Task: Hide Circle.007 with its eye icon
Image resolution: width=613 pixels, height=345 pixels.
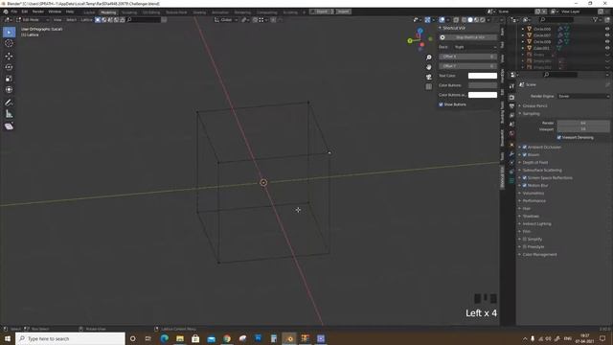Action: 607,35
